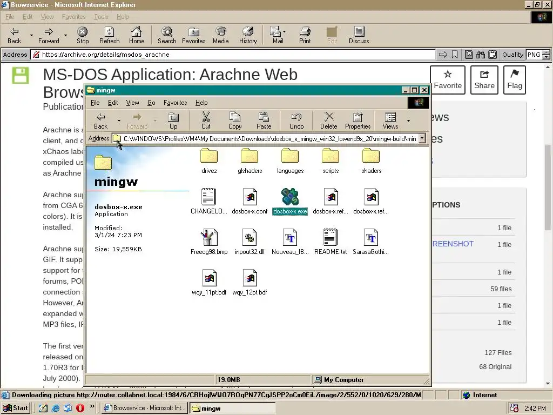Click the IE page vertical scrollbar
Viewport: 553px width, 415px height.
click(548, 226)
